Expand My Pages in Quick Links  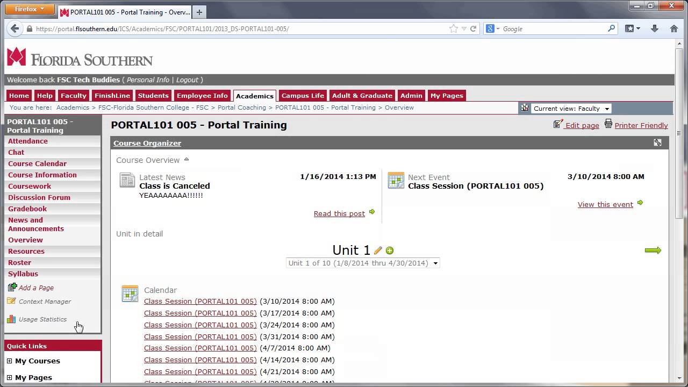click(x=10, y=377)
